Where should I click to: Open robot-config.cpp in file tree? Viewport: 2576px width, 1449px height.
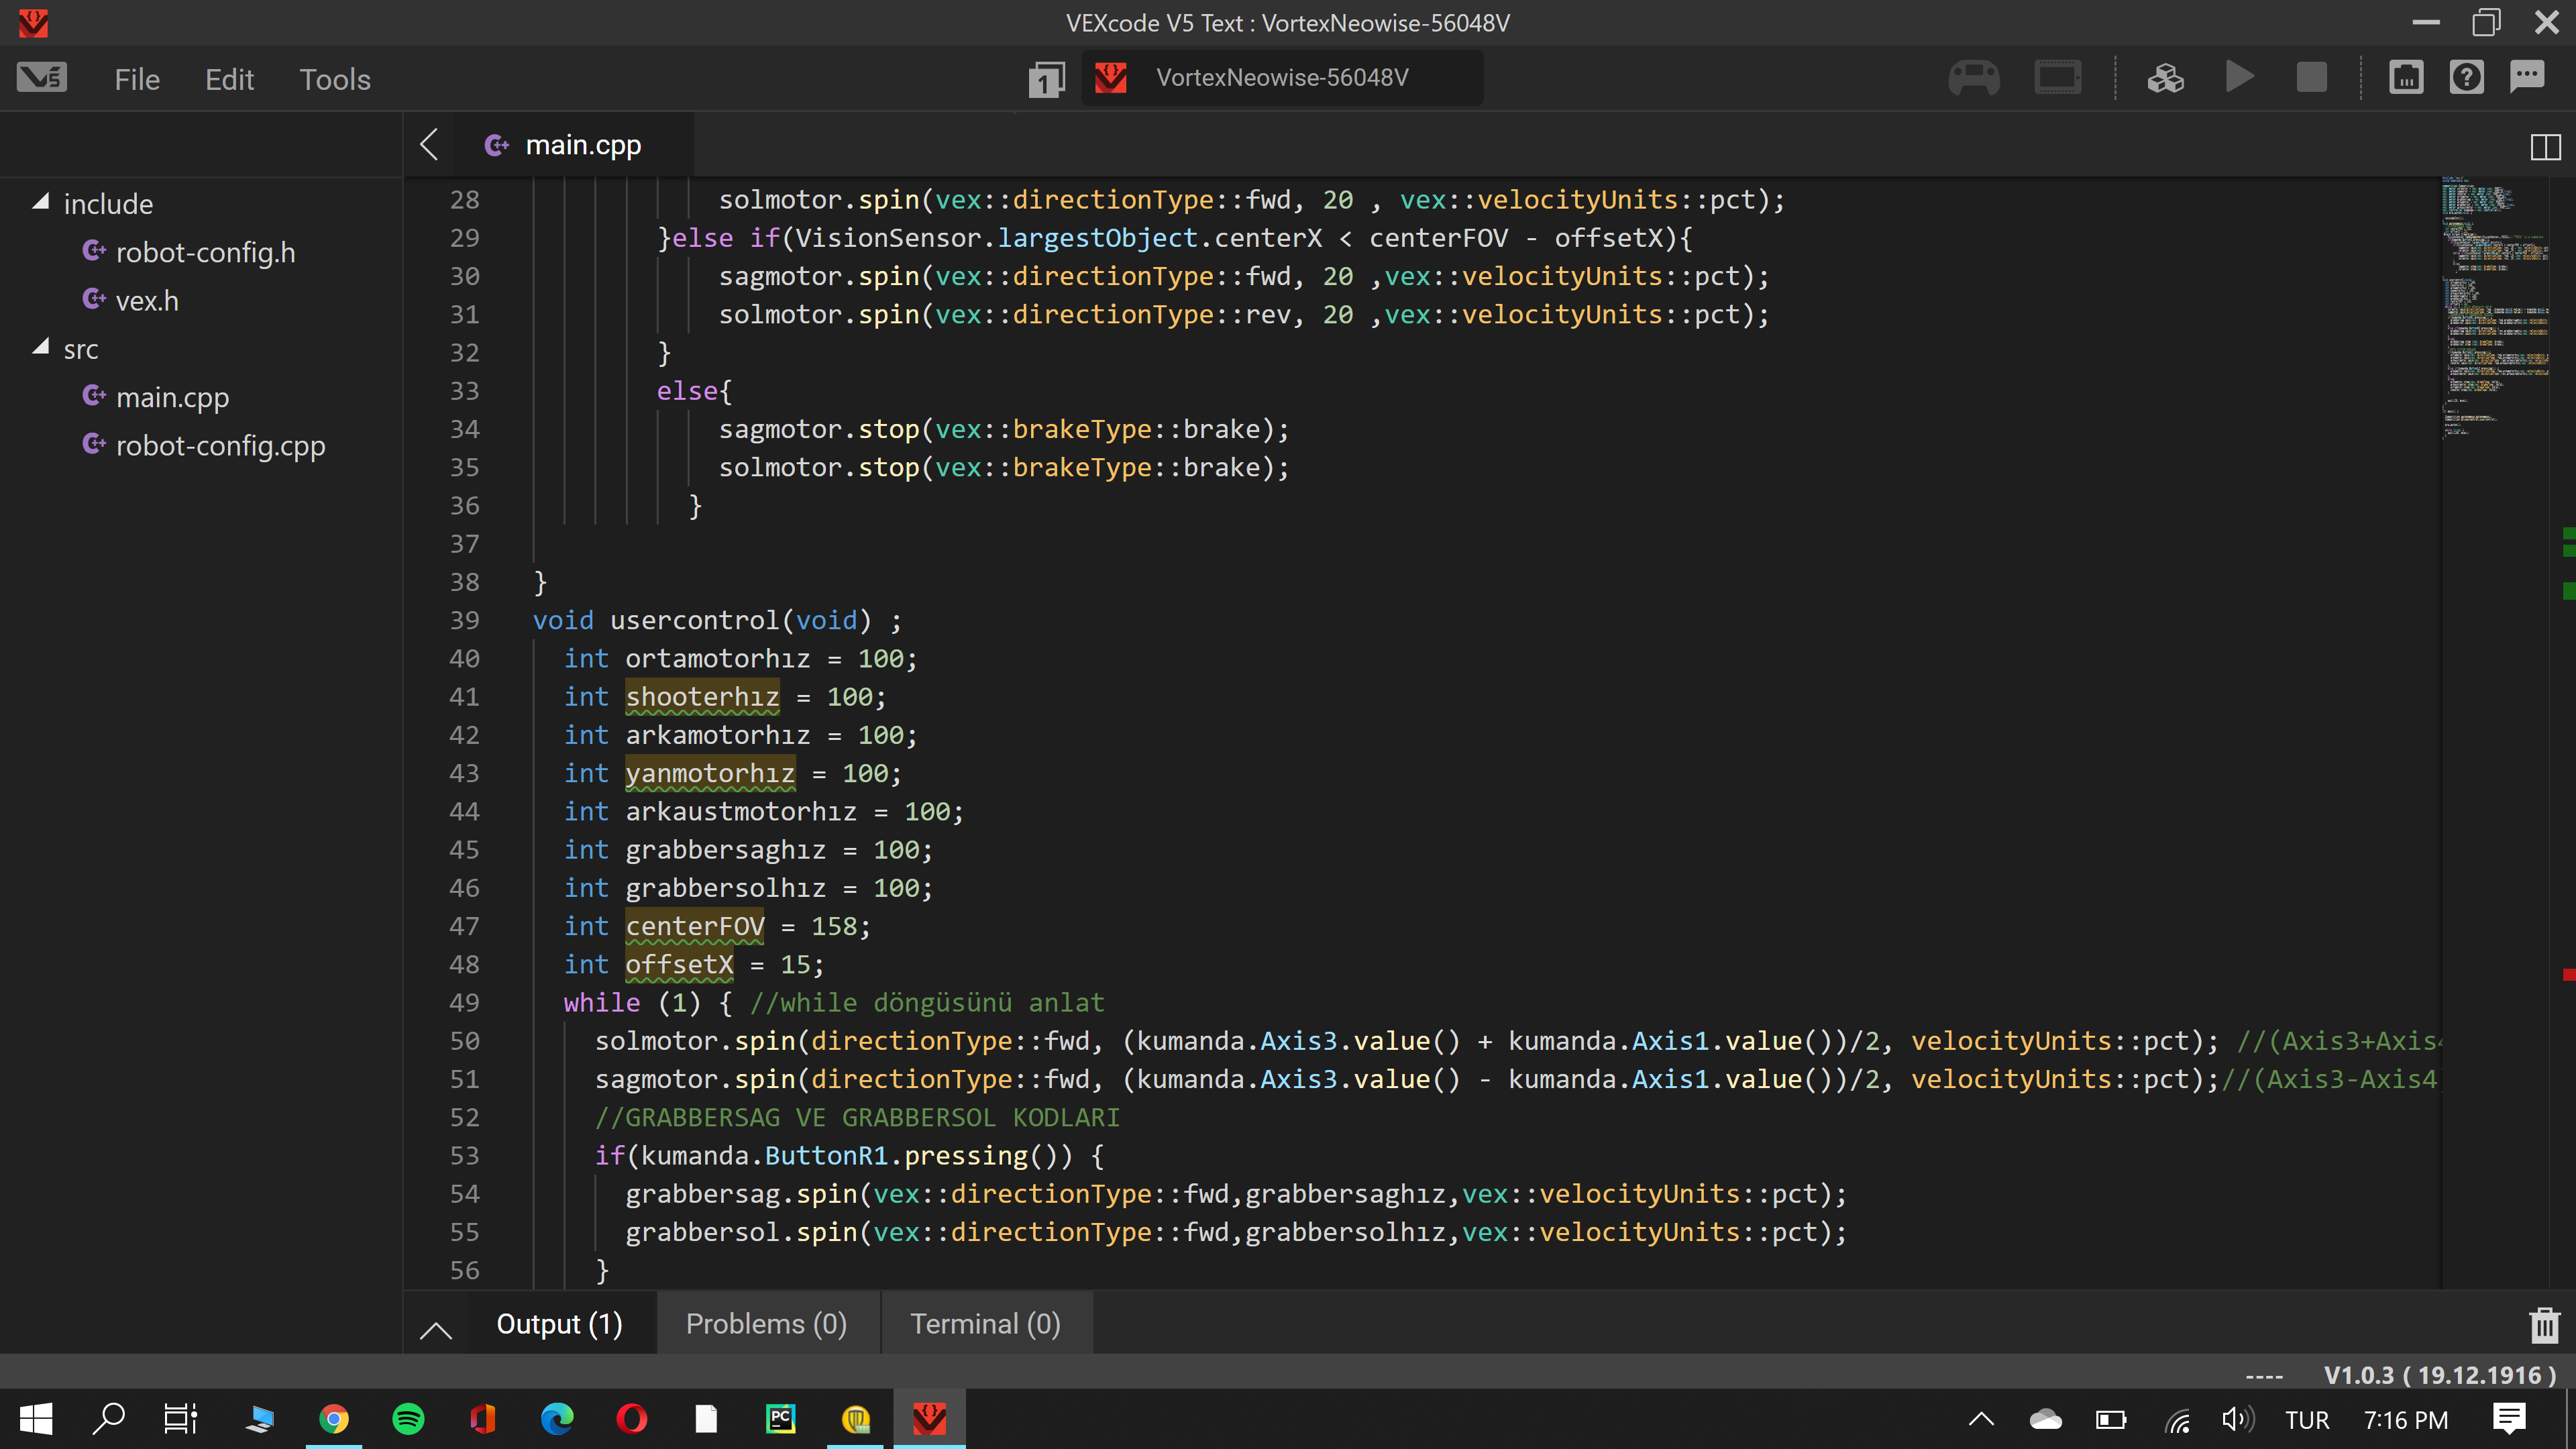point(220,446)
